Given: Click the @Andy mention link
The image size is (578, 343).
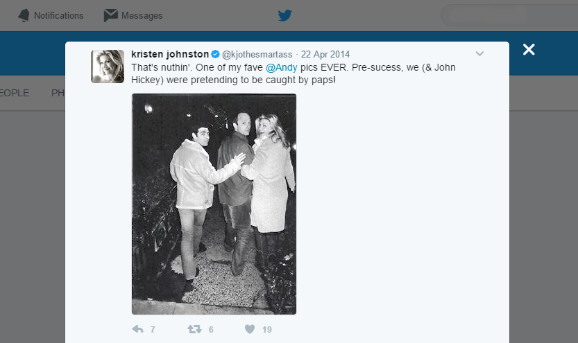Looking at the screenshot, I should (282, 67).
